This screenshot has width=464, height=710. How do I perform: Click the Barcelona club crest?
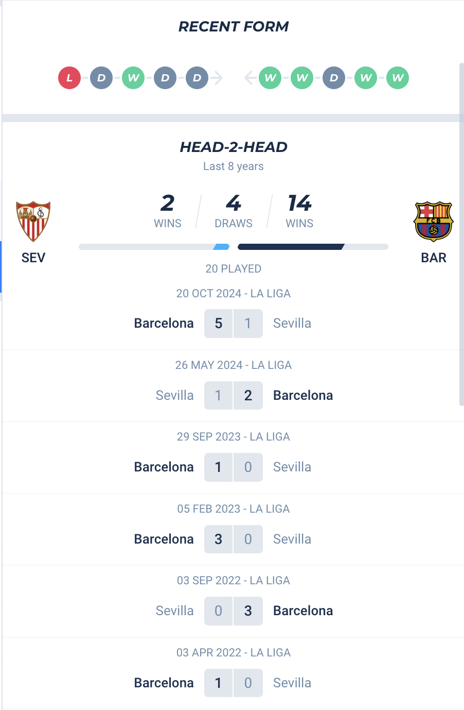coord(433,222)
